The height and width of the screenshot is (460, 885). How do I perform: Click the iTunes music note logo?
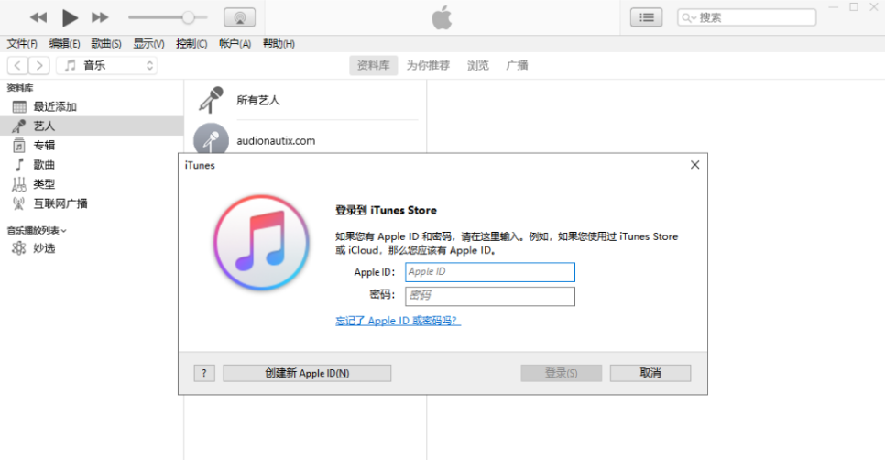tap(261, 243)
